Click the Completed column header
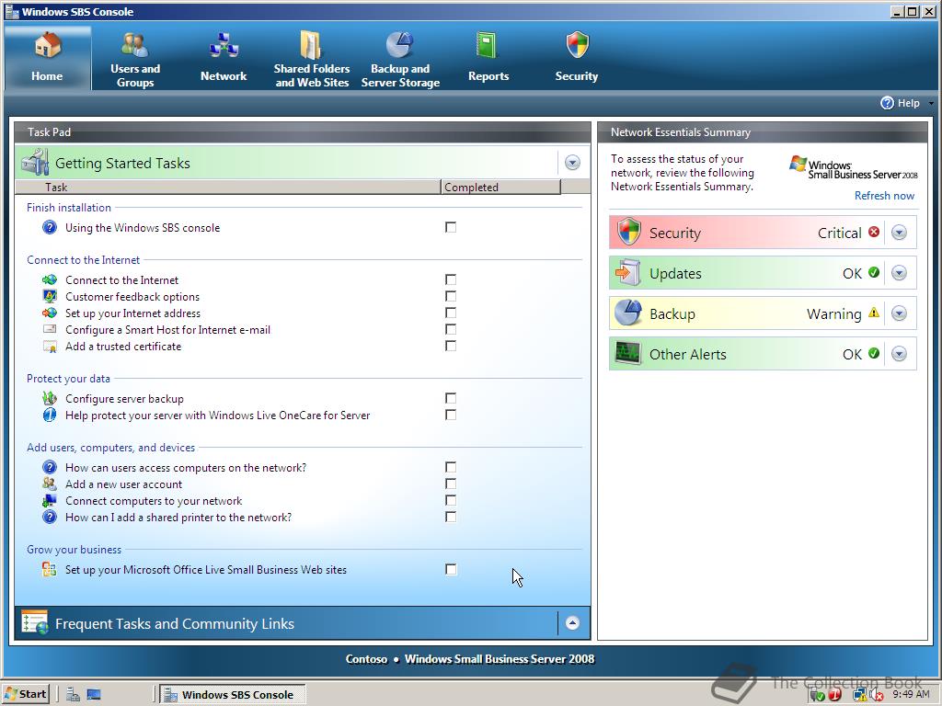This screenshot has height=706, width=942. [x=500, y=188]
